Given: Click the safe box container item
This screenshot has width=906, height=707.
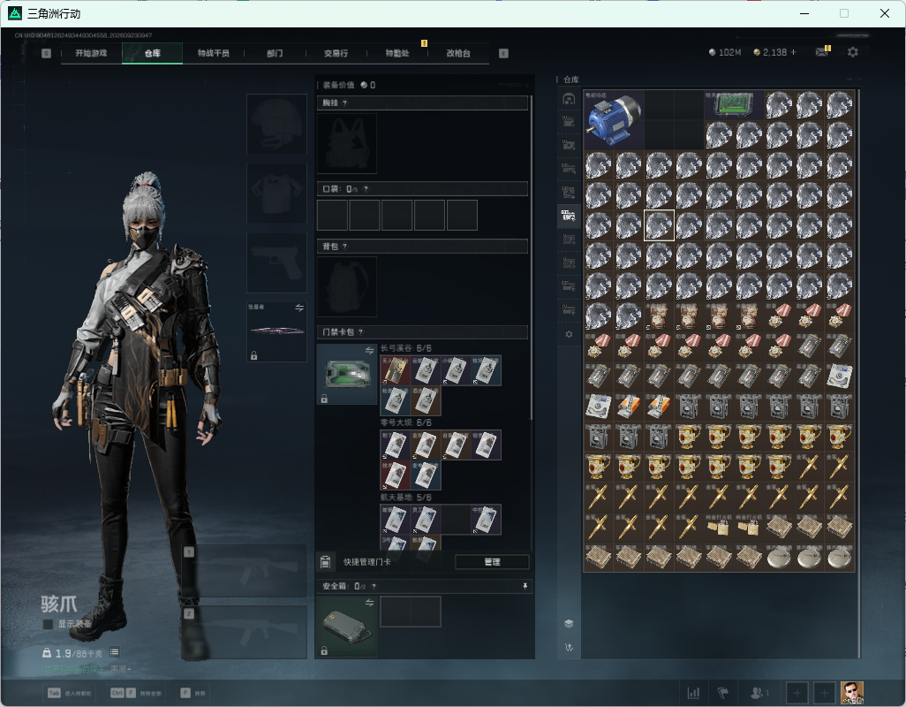Looking at the screenshot, I should pos(347,626).
